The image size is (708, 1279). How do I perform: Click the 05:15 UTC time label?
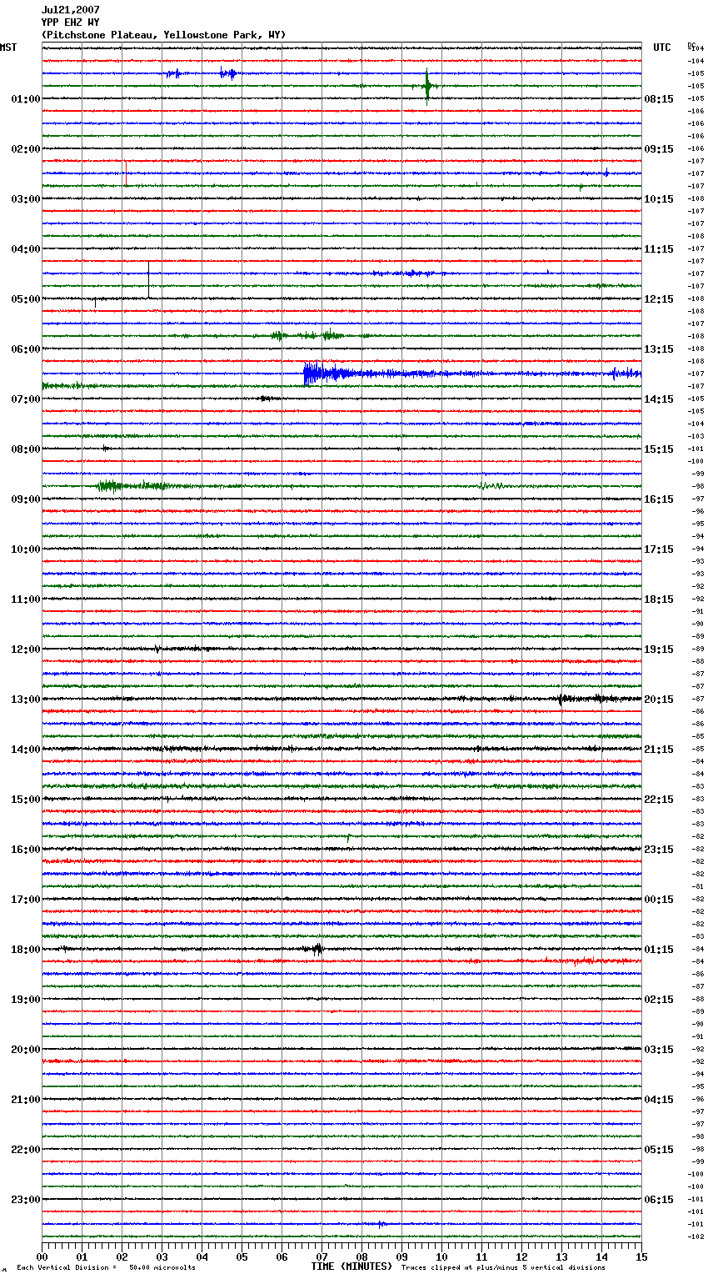659,1150
